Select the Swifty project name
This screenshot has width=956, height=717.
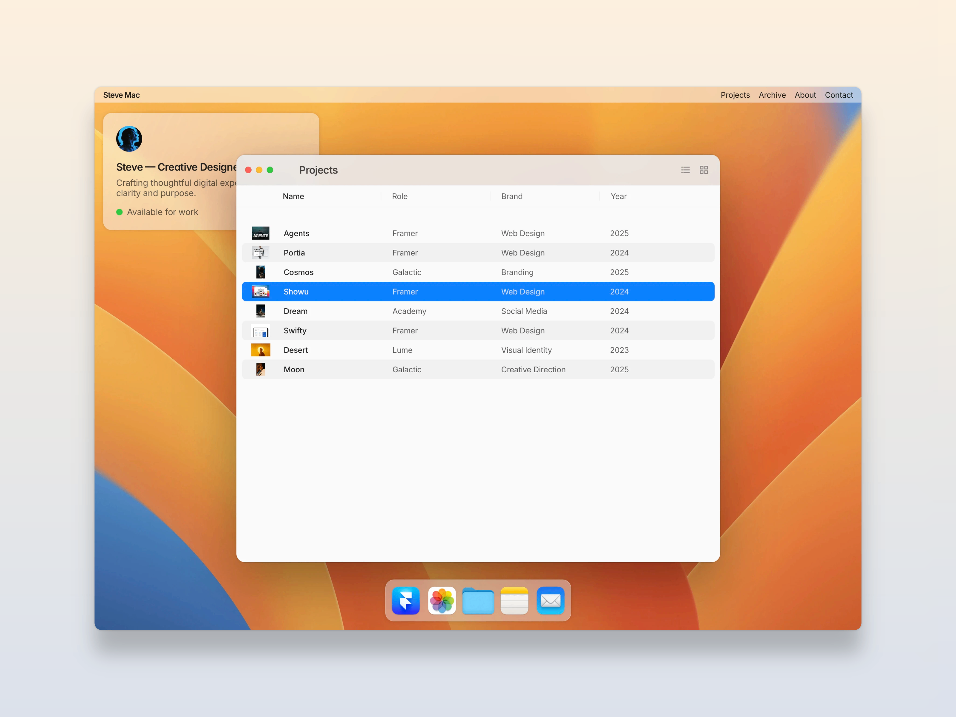(x=295, y=331)
